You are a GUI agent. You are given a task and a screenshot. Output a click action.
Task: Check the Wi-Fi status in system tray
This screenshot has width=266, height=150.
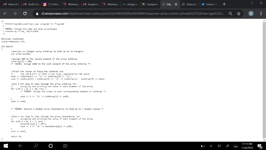coord(211,146)
